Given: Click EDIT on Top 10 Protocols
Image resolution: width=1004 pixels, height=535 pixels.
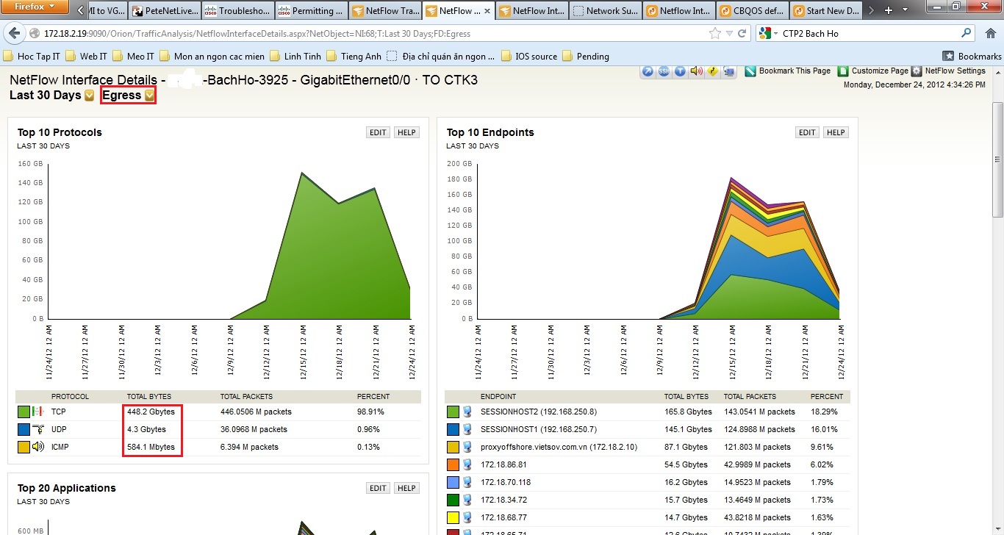Looking at the screenshot, I should pos(378,132).
